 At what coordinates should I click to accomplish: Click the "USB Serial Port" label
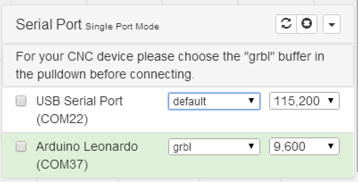[79, 101]
